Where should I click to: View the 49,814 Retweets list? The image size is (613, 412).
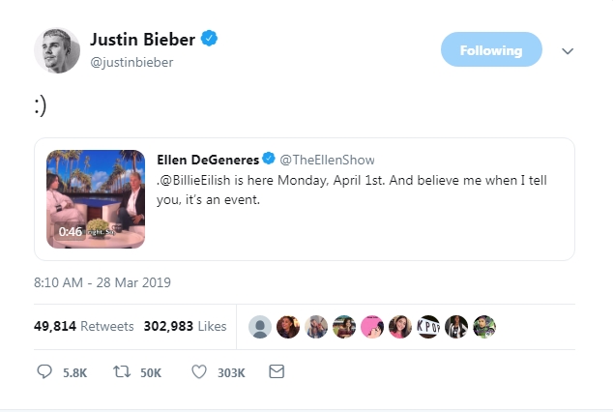pyautogui.click(x=84, y=326)
